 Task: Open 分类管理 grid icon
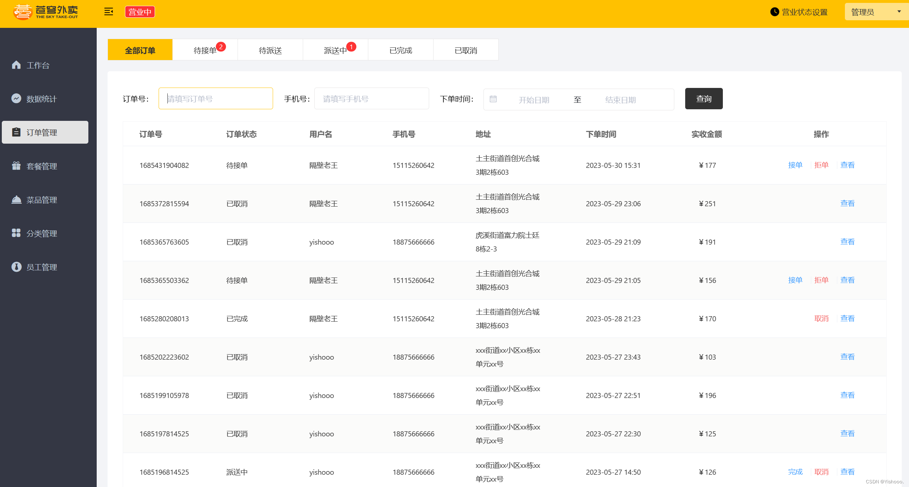pos(16,233)
